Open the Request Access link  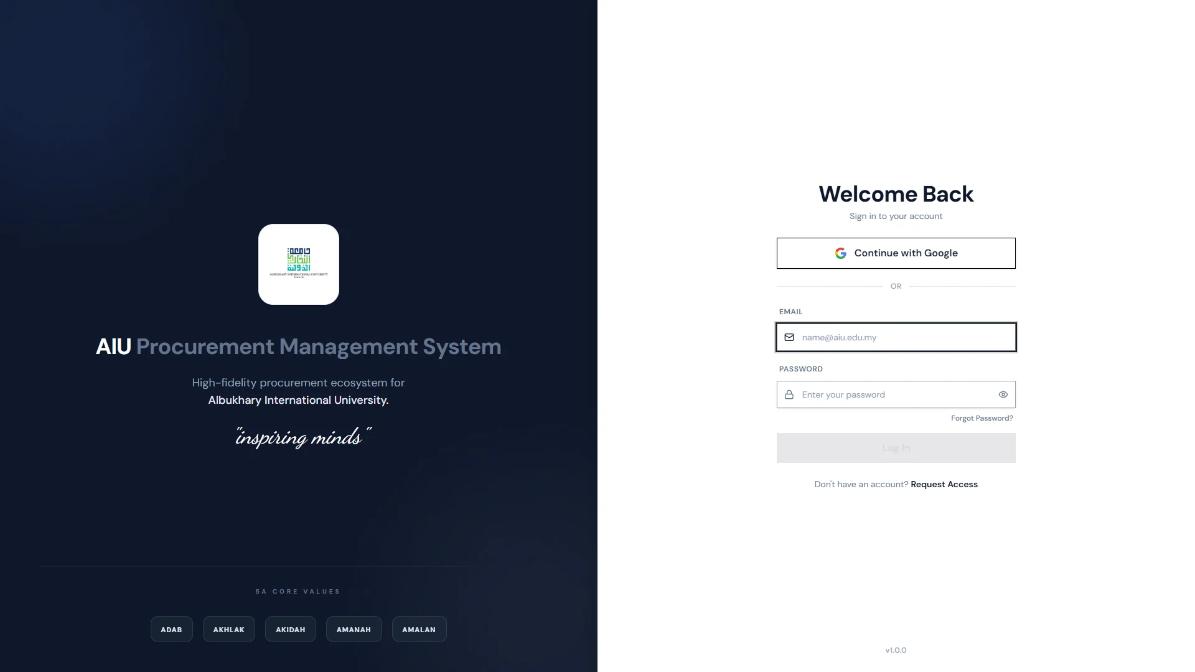point(944,484)
